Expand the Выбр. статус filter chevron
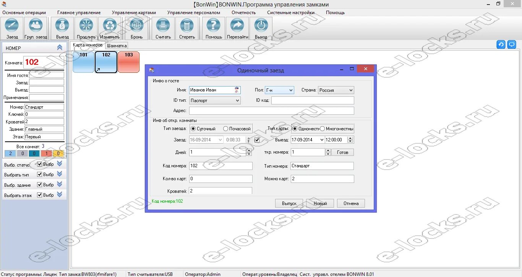 click(x=59, y=163)
